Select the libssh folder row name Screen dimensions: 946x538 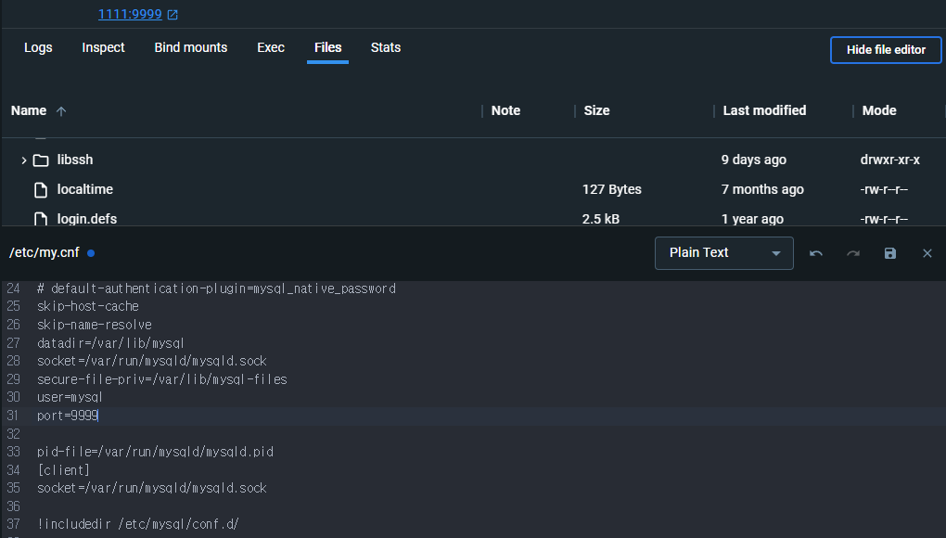point(75,160)
